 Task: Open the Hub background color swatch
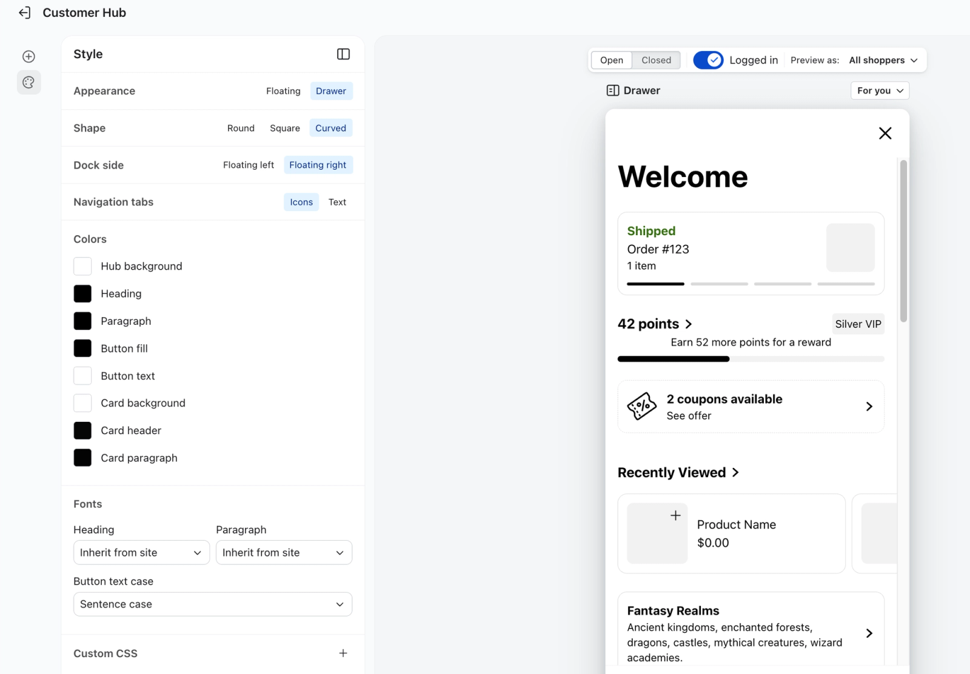click(82, 266)
